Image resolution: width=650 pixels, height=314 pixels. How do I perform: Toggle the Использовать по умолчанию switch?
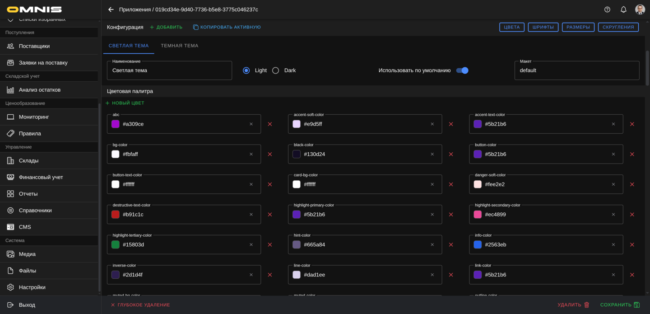pyautogui.click(x=462, y=70)
